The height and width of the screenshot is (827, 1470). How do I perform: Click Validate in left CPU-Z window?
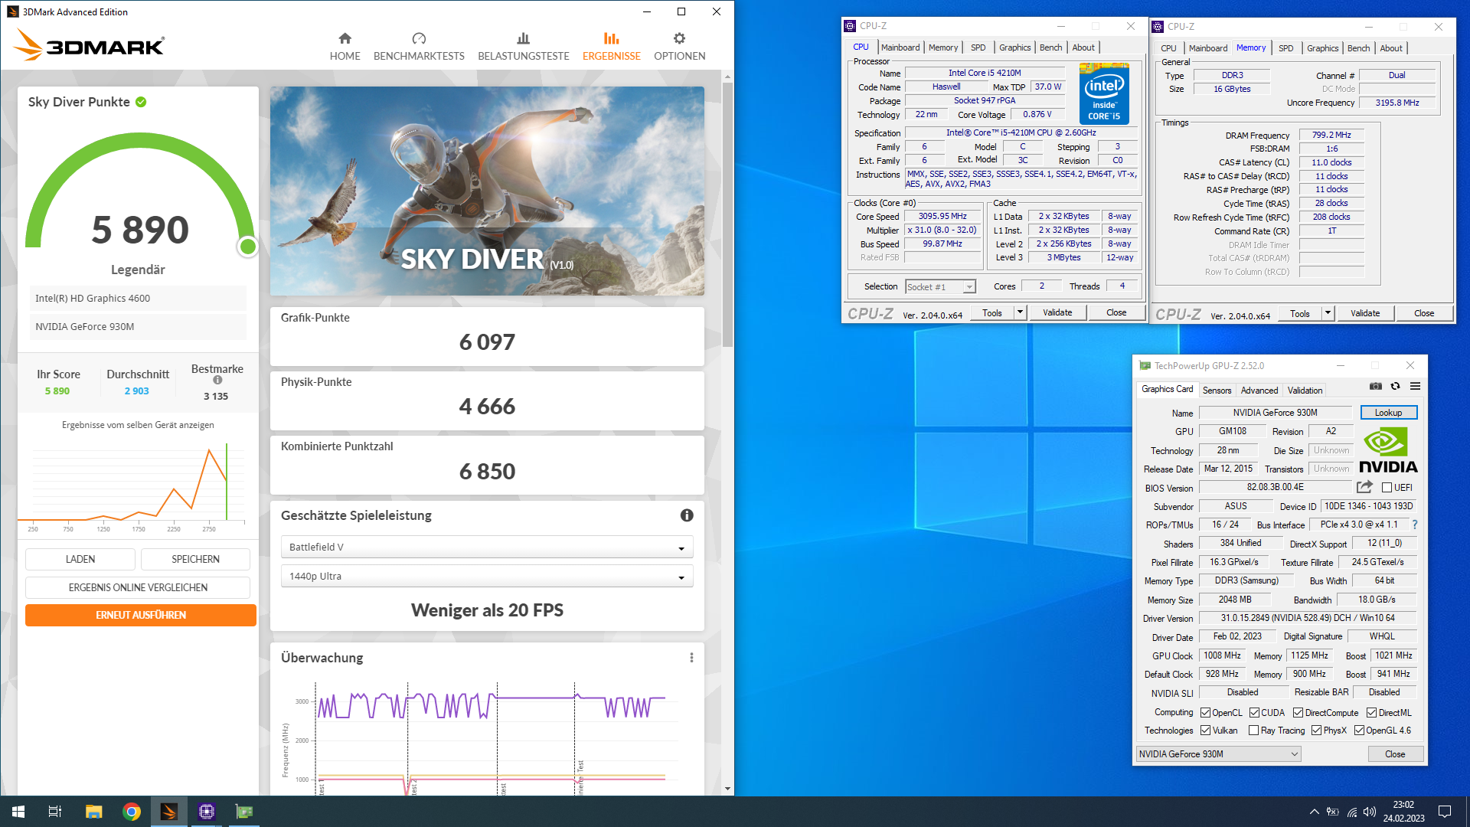tap(1057, 312)
